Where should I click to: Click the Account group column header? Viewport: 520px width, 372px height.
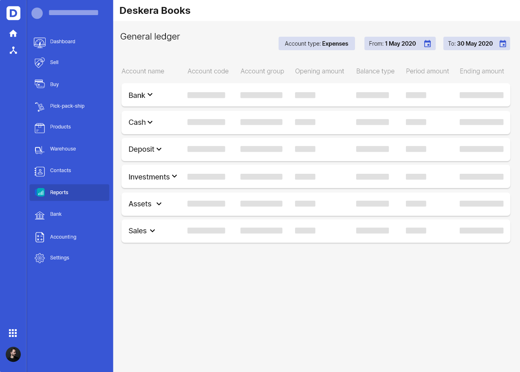pyautogui.click(x=262, y=71)
